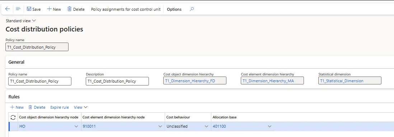Screen dimensions: 394x137
Task: Select the HO cell value
Action: click(x=22, y=127)
